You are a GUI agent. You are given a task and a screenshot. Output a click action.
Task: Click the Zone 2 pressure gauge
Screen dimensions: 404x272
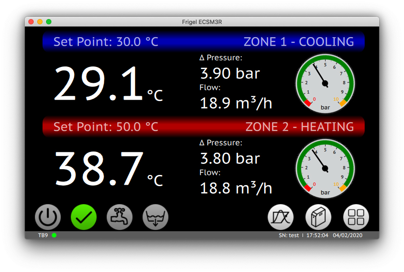point(325,168)
